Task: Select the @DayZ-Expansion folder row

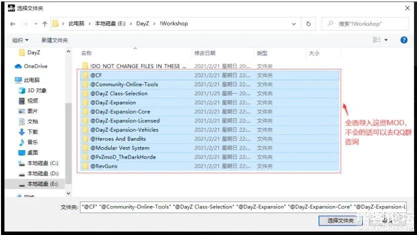Action: point(210,102)
